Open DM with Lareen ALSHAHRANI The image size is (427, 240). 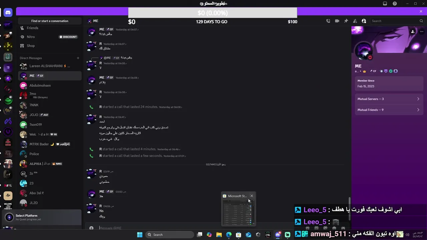point(50,66)
